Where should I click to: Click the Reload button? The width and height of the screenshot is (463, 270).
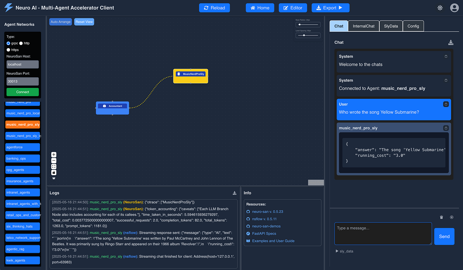214,8
